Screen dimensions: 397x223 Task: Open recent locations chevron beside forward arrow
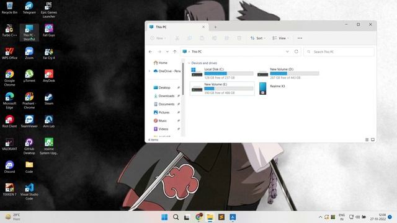(x=167, y=51)
